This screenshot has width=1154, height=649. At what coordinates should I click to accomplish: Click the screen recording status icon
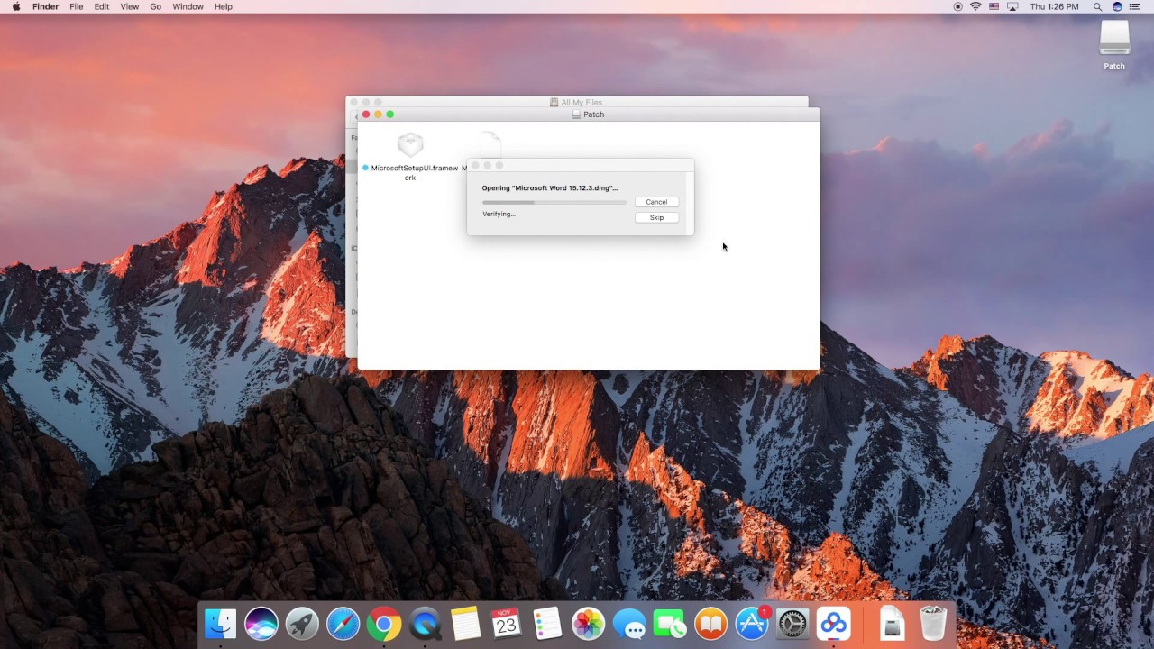pyautogui.click(x=957, y=6)
